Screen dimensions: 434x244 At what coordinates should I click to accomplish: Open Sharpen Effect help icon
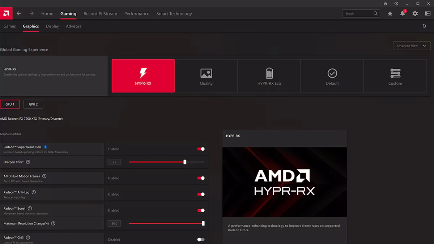28,162
